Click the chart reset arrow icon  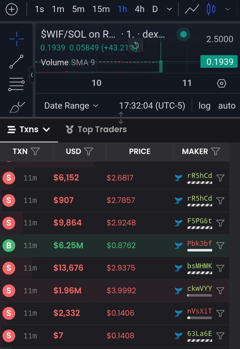(136, 46)
